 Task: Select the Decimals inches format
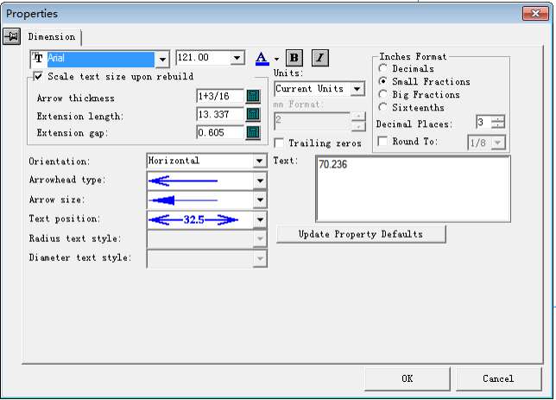point(383,69)
